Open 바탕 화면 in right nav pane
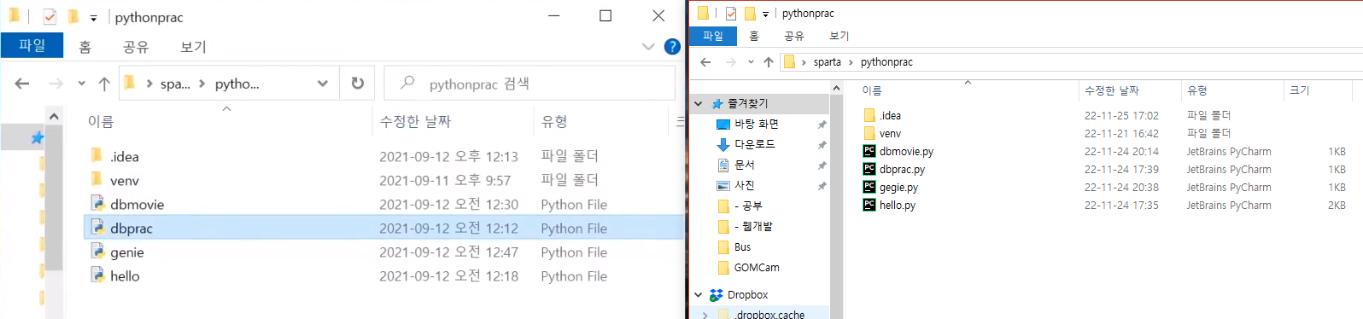The height and width of the screenshot is (319, 1363). (x=756, y=124)
